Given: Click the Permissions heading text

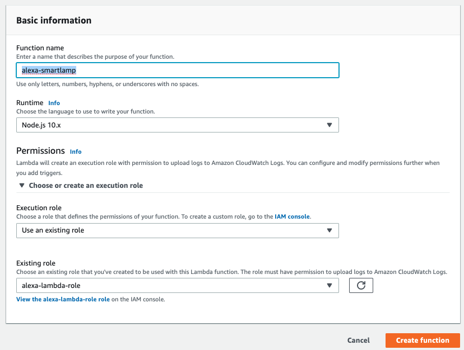Looking at the screenshot, I should coord(40,150).
